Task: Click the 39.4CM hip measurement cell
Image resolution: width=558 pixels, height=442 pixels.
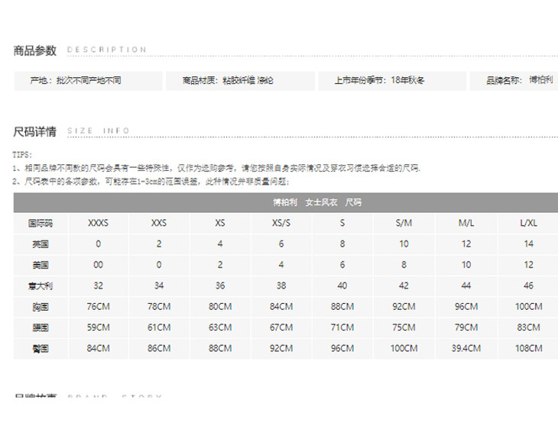Action: (x=466, y=348)
